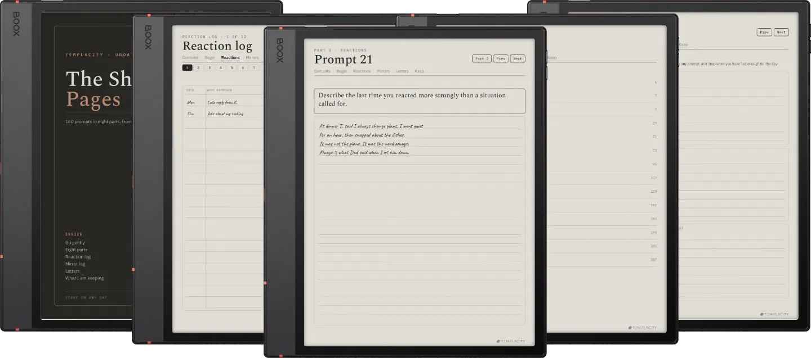Select log page 1 on Reaction log
811x358 pixels.
[187, 67]
